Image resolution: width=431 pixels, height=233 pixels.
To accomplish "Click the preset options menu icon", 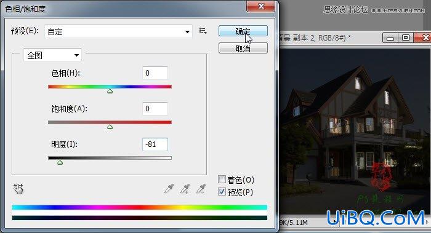I will [203, 31].
